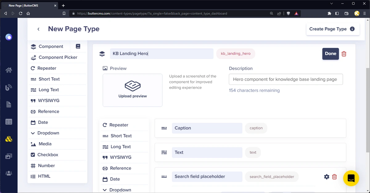Image resolution: width=370 pixels, height=193 pixels.
Task: Add a Component Picker field
Action: point(57,57)
